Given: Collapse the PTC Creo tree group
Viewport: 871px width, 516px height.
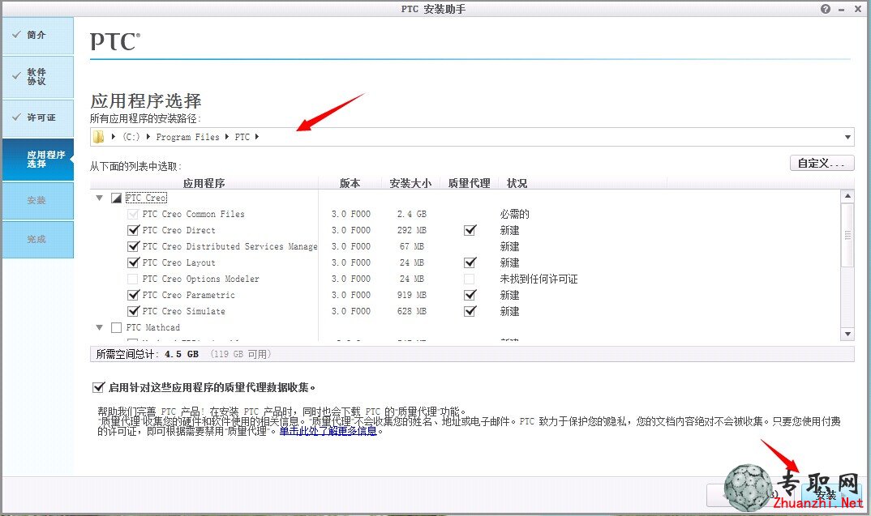Looking at the screenshot, I should click(x=100, y=198).
